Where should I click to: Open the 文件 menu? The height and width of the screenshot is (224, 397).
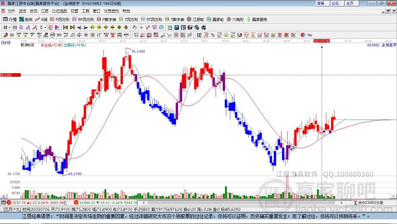[x=11, y=11]
